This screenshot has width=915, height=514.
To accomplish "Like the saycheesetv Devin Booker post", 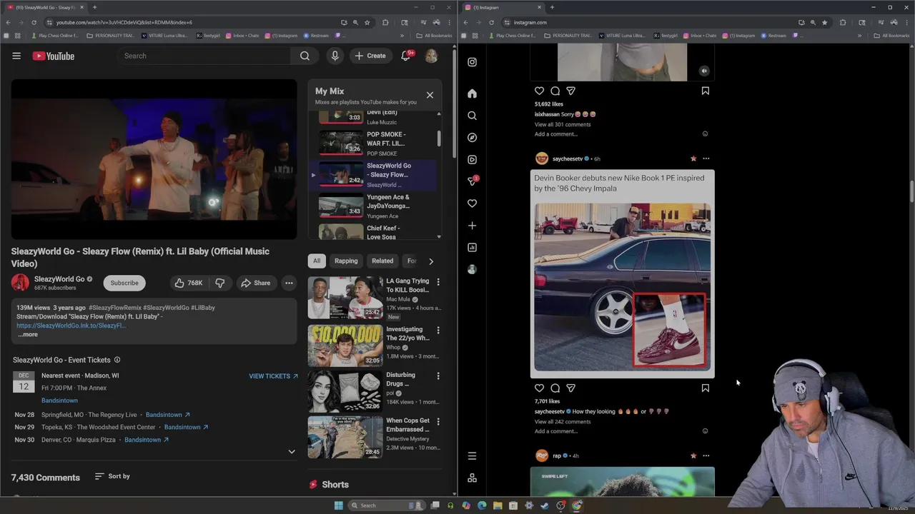I will coord(539,388).
